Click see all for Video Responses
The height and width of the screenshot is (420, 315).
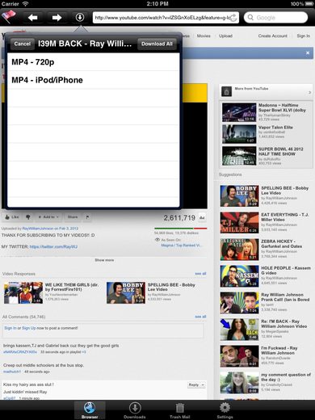200,274
